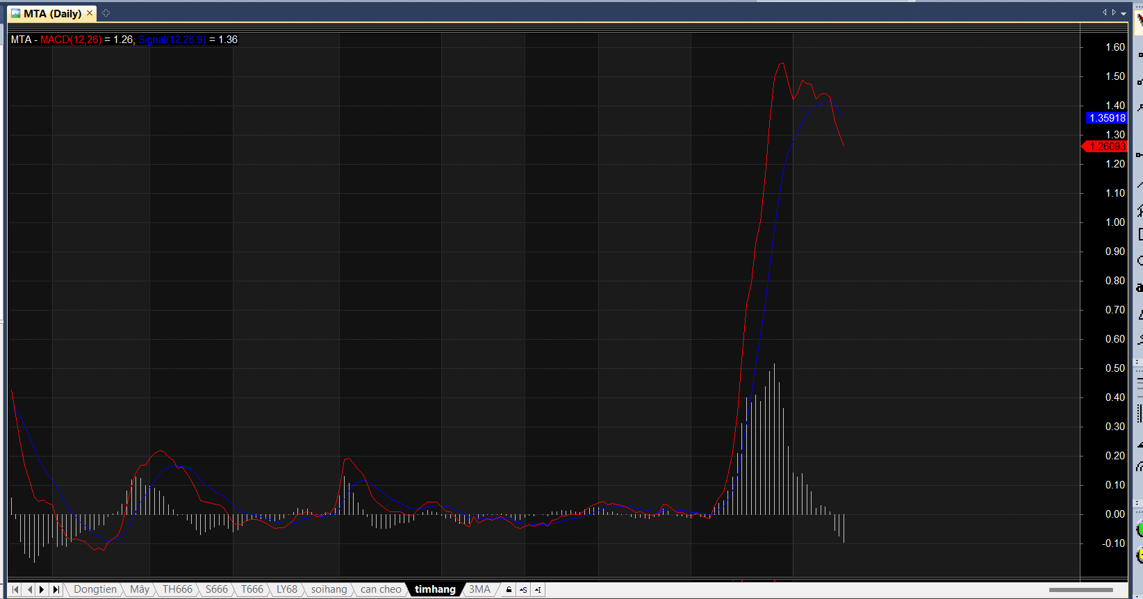Open the document tabs list dropdown
The image size is (1143, 599).
(x=1124, y=13)
